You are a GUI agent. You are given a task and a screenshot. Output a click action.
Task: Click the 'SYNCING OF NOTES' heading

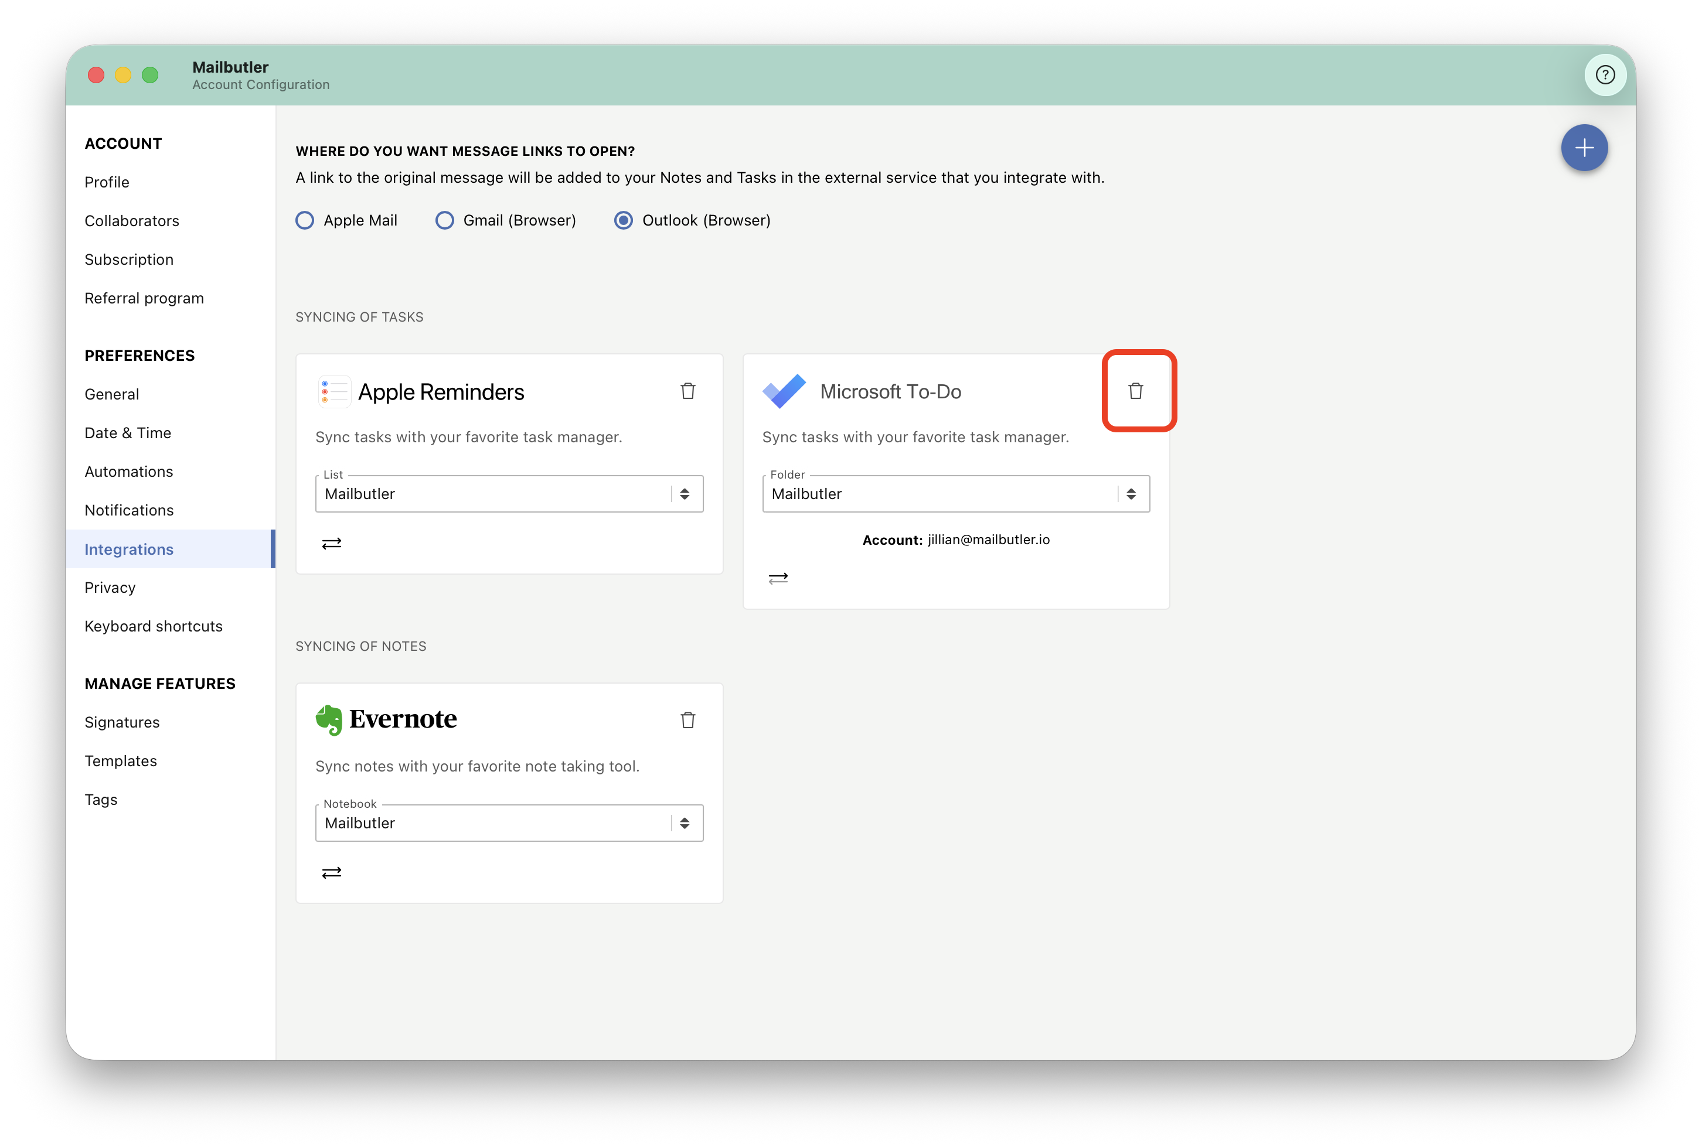coord(361,647)
